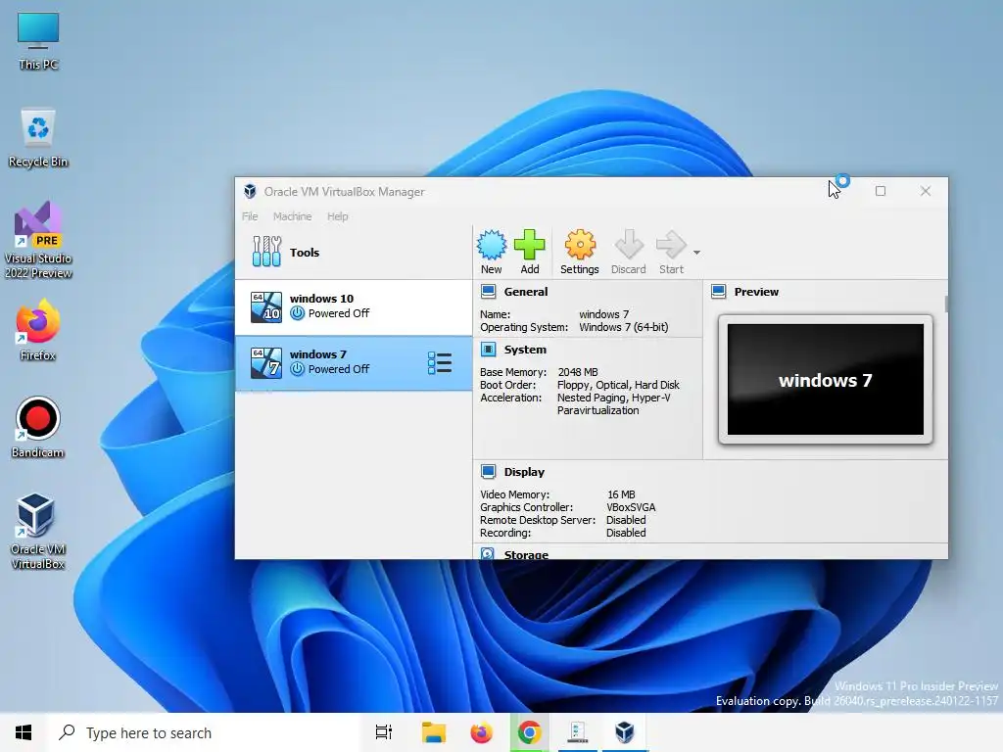Screen dimensions: 1003x752
Task: Click the VirtualBox title bar logo icon
Action: [250, 191]
